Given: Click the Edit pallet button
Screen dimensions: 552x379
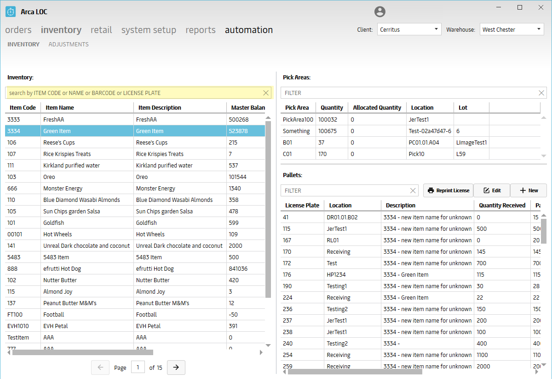Looking at the screenshot, I should point(492,190).
